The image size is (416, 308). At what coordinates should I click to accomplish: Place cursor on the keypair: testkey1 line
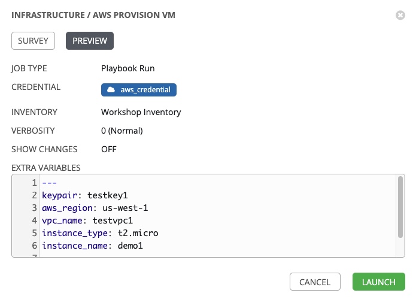tap(85, 195)
